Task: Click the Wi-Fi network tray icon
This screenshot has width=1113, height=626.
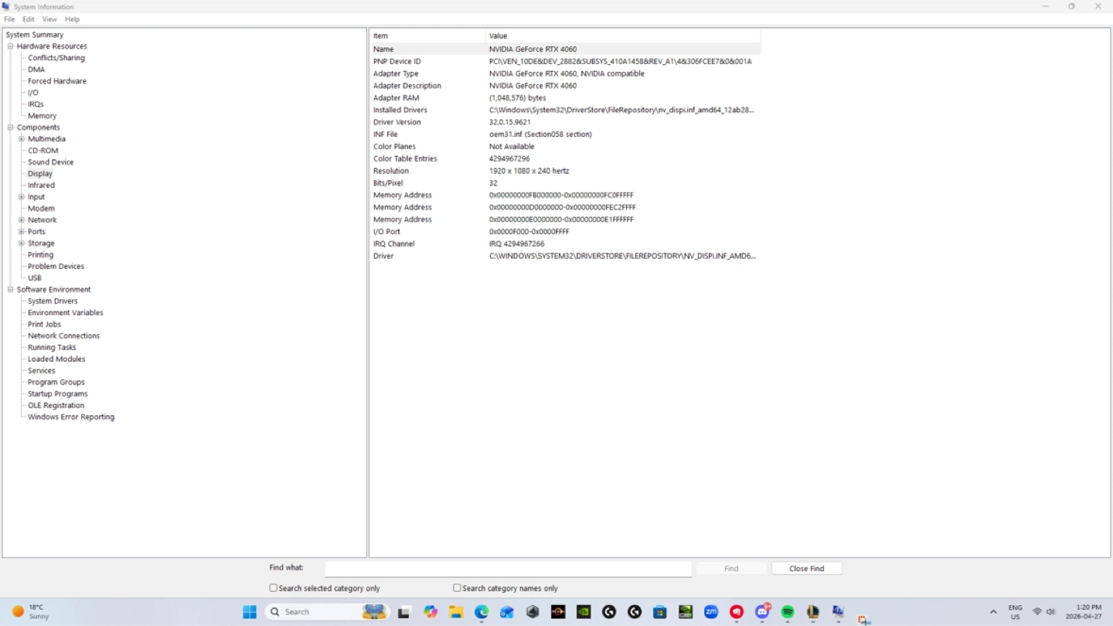Action: (x=1037, y=612)
